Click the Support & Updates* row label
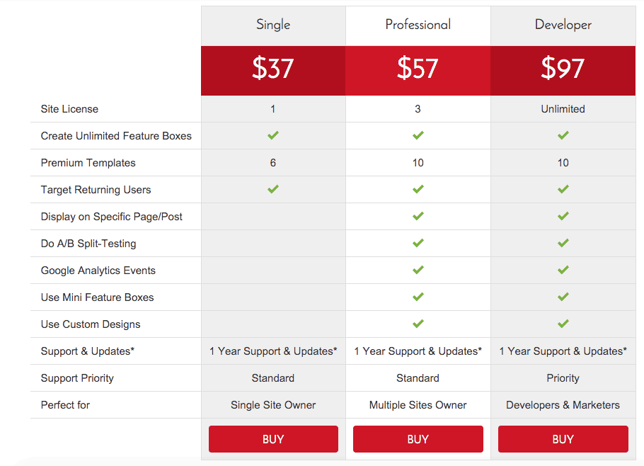 coord(88,351)
